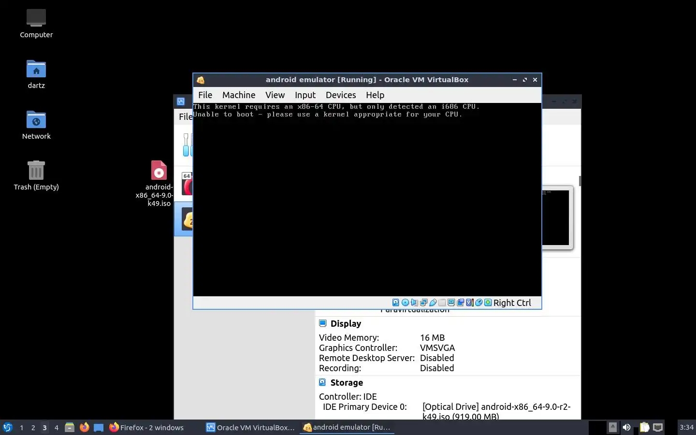Screen dimensions: 696x435
Task: Switch to workspace 4
Action: point(56,427)
